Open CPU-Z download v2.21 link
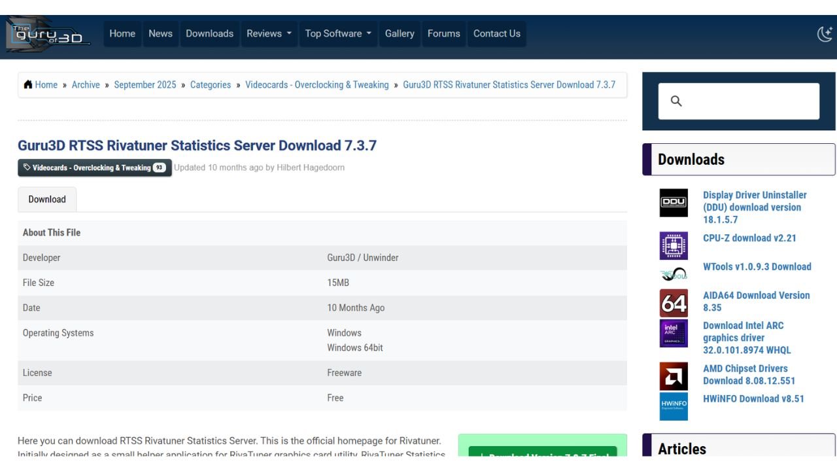Viewport: 837px width, 471px height. click(750, 238)
